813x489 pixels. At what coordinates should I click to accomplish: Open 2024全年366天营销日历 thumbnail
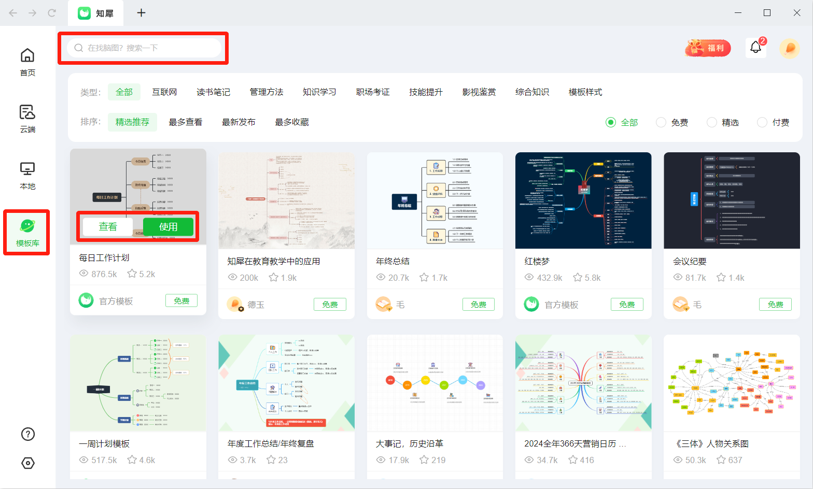click(583, 383)
